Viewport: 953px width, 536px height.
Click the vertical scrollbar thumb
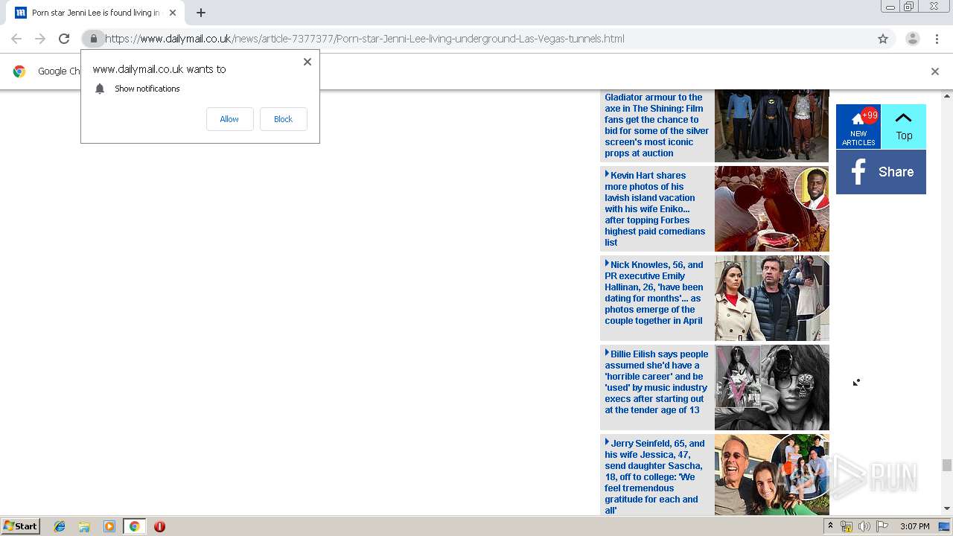coord(947,465)
